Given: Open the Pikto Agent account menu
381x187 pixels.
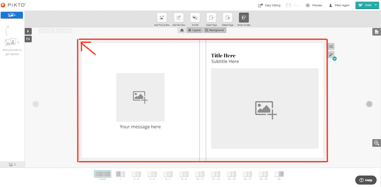Looking at the screenshot, I should (339, 5).
